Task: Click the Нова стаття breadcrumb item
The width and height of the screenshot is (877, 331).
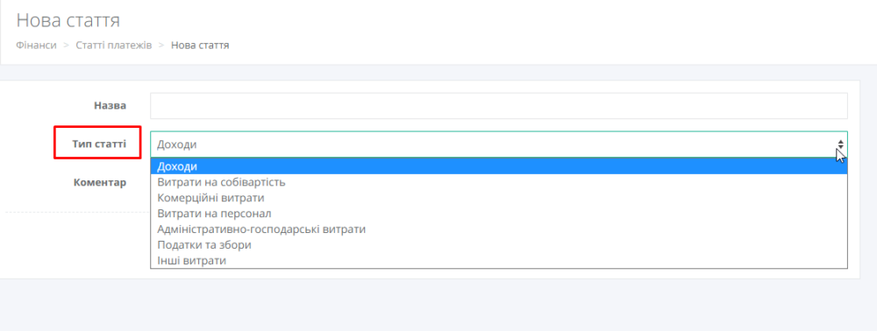Action: pos(200,46)
